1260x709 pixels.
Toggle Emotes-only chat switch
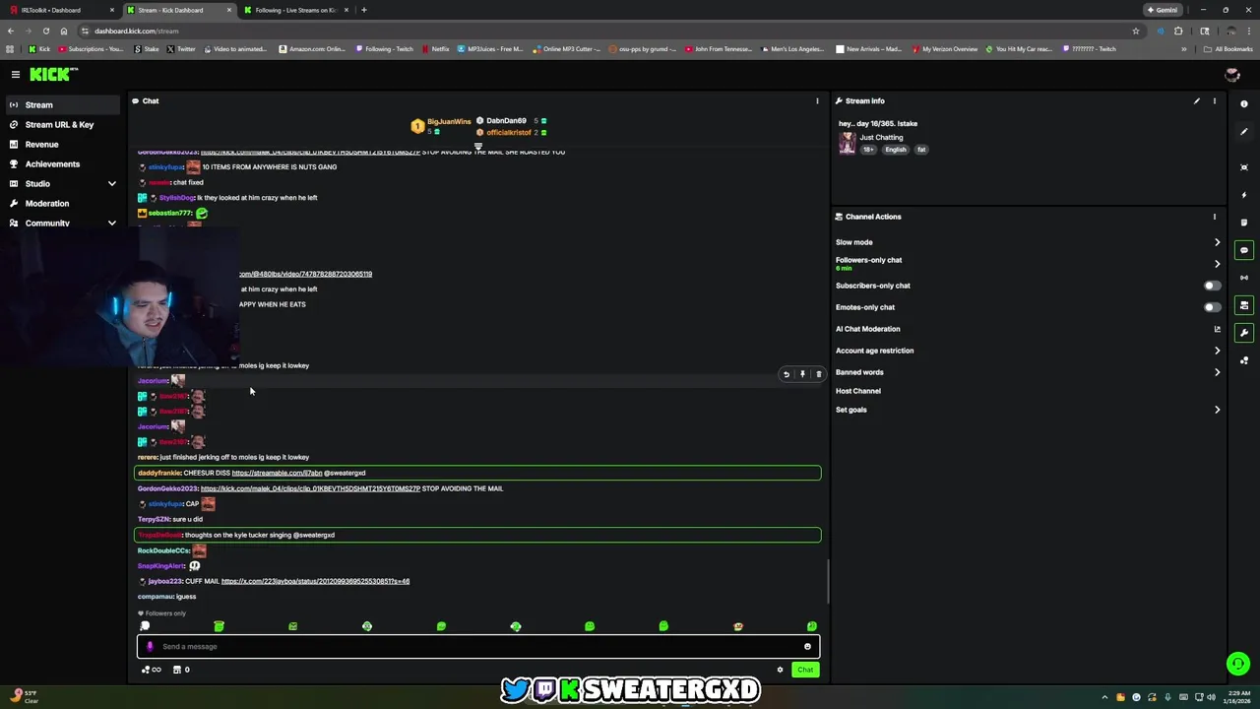coord(1213,307)
